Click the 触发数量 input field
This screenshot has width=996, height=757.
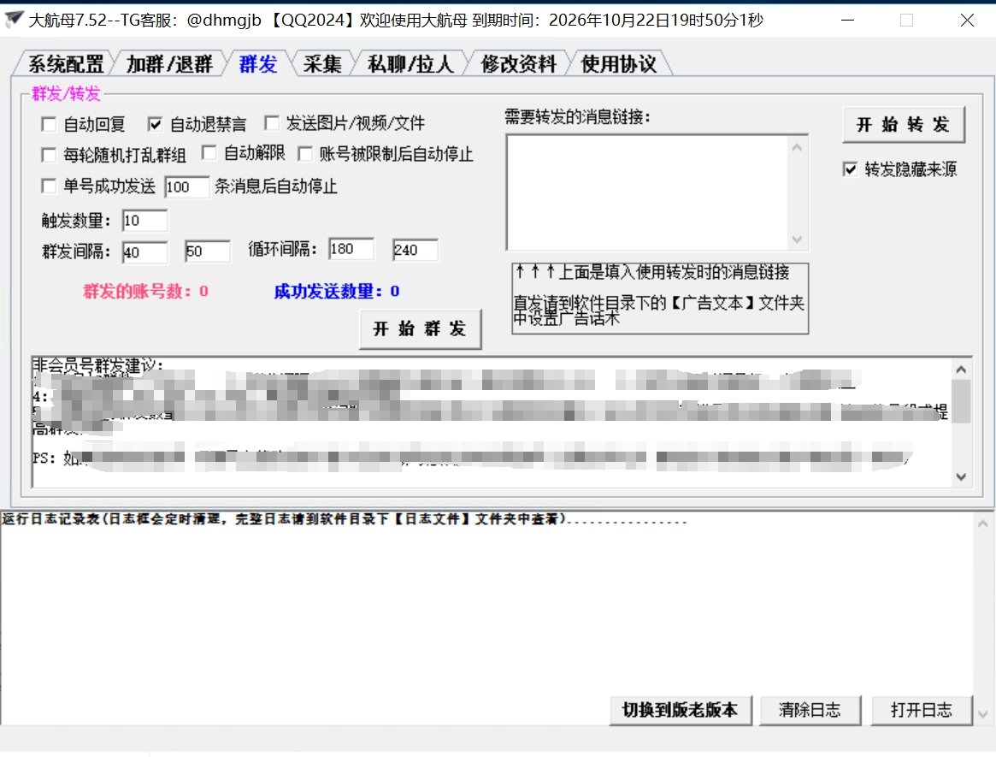(144, 221)
